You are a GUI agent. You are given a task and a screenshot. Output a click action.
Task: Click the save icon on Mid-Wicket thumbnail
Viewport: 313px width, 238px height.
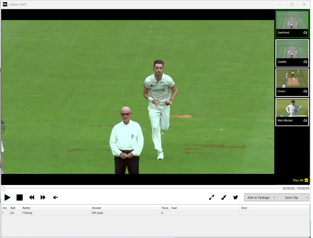(305, 121)
